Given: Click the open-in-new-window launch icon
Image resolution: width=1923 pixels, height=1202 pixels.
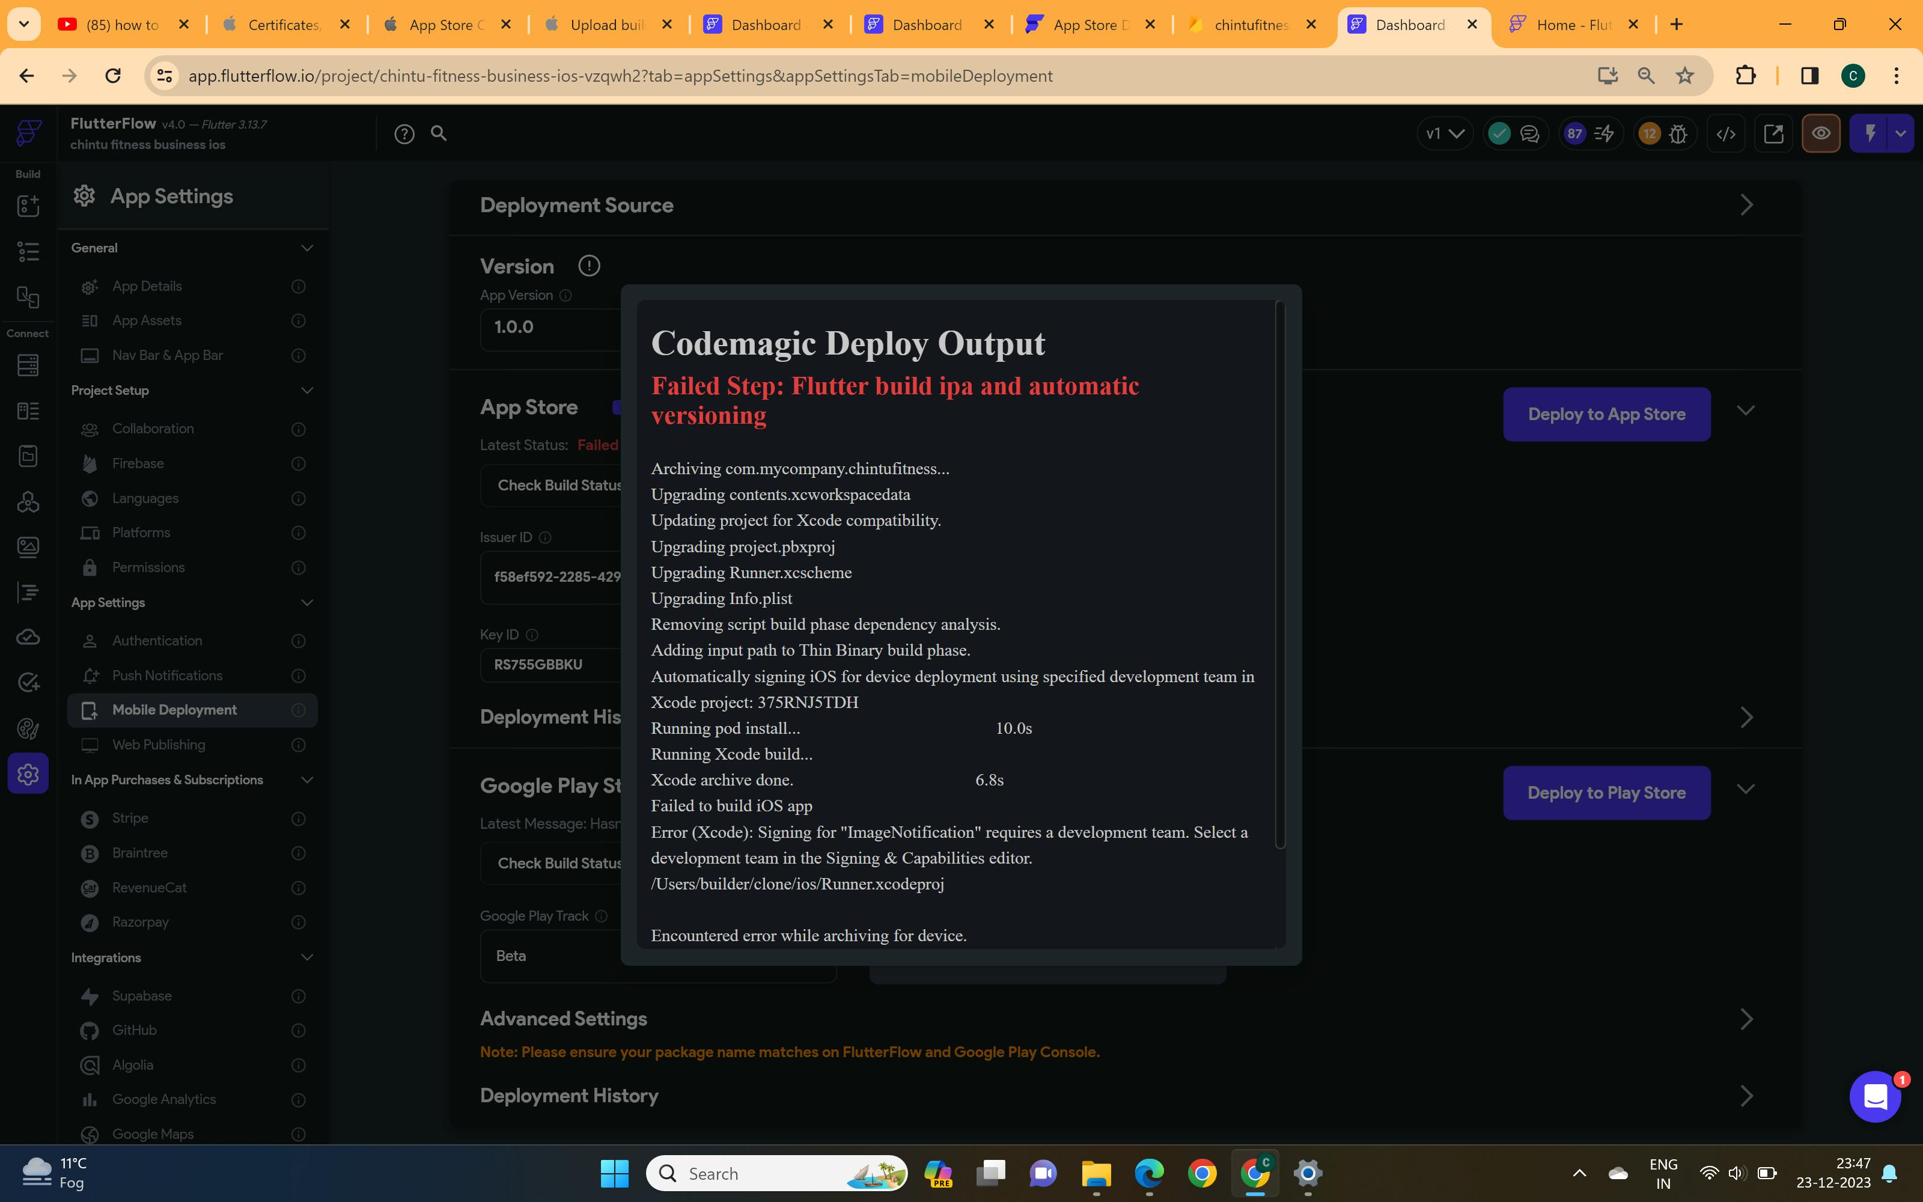Looking at the screenshot, I should coord(1773,133).
